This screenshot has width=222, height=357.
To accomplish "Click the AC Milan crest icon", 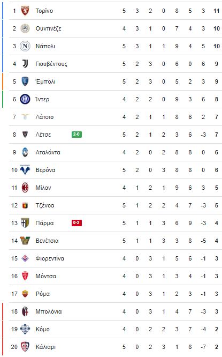I will click(25, 188).
